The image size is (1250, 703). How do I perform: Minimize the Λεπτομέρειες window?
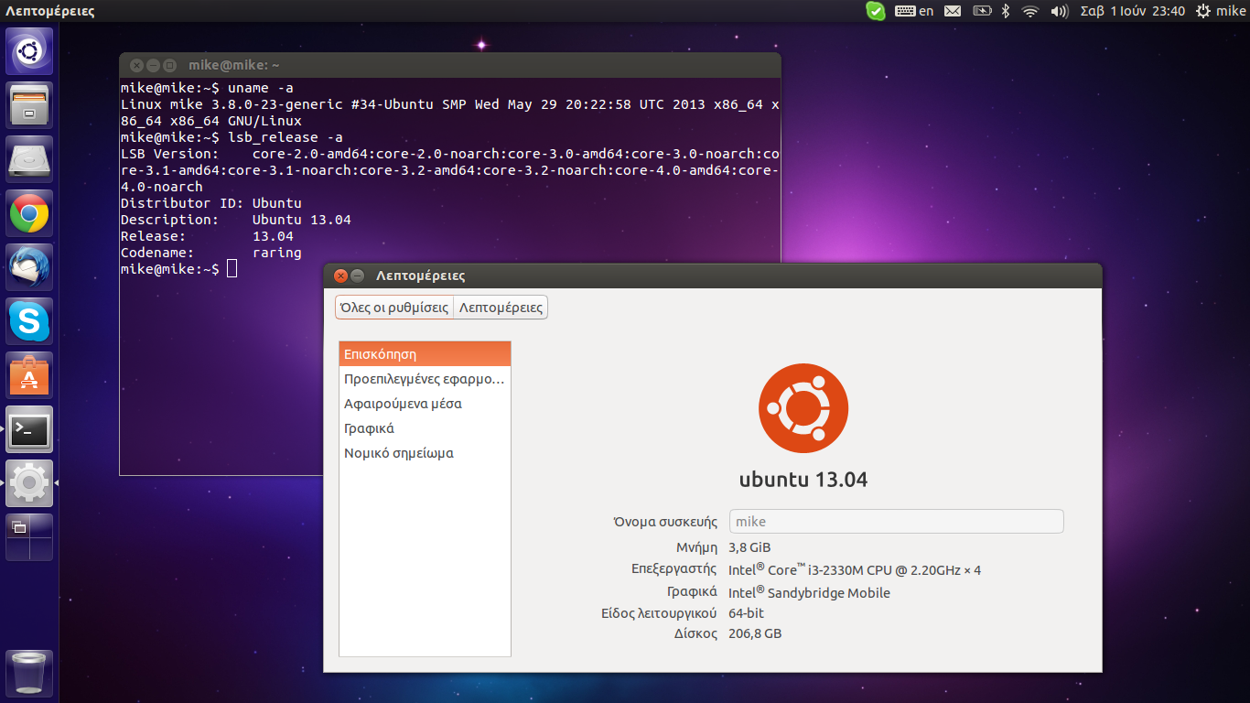point(358,276)
